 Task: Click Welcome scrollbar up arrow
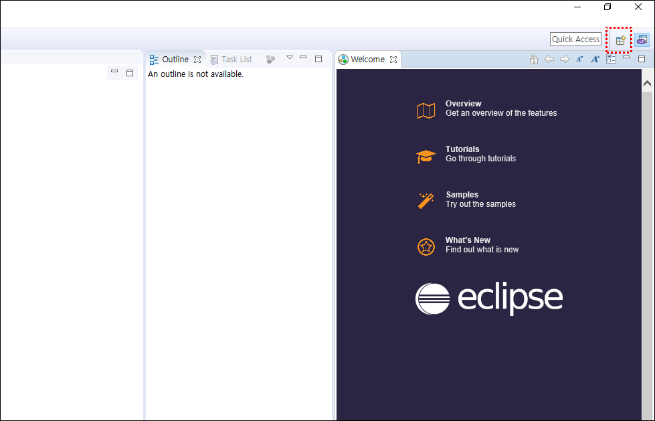pyautogui.click(x=647, y=83)
